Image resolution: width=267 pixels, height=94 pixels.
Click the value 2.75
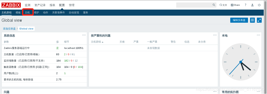pyautogui.click(x=59, y=79)
